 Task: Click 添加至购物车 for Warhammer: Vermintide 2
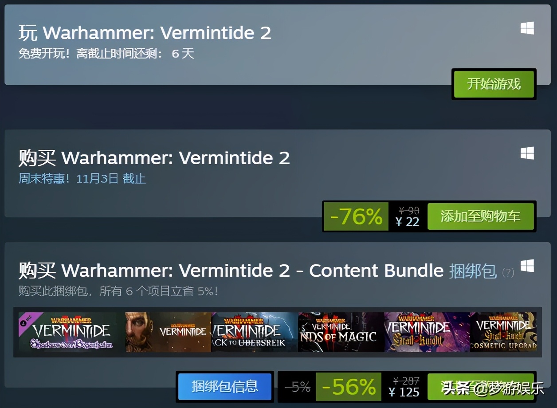tap(480, 216)
